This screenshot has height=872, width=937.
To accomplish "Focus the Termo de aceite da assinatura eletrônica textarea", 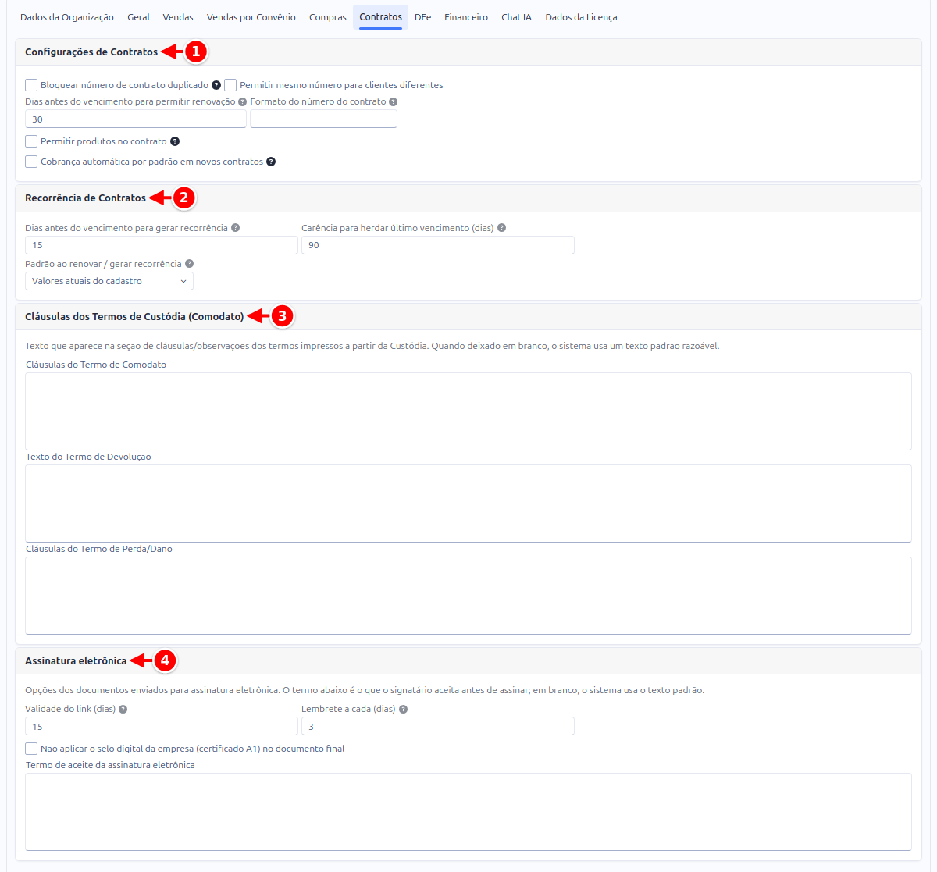I will 468,812.
